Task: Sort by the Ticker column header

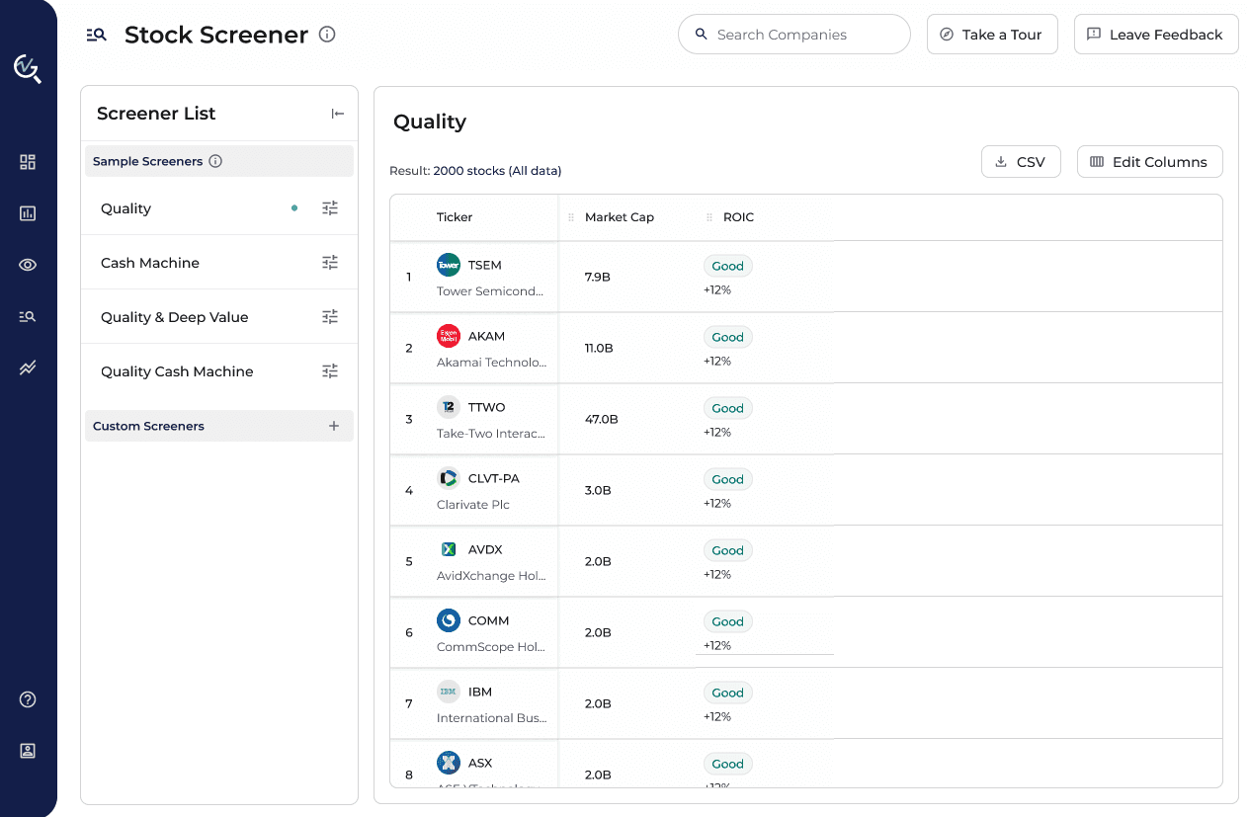Action: tap(455, 217)
